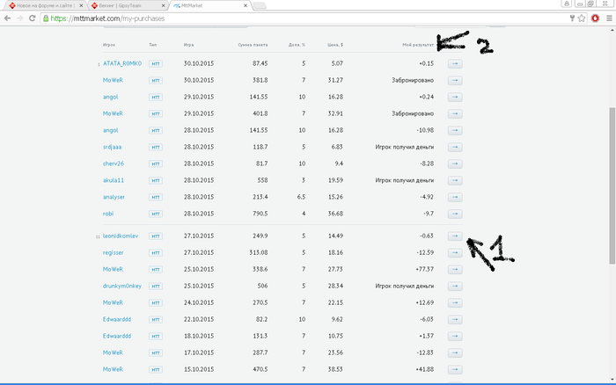Select the MttMarket browser tab
The width and height of the screenshot is (616, 385).
209,5
